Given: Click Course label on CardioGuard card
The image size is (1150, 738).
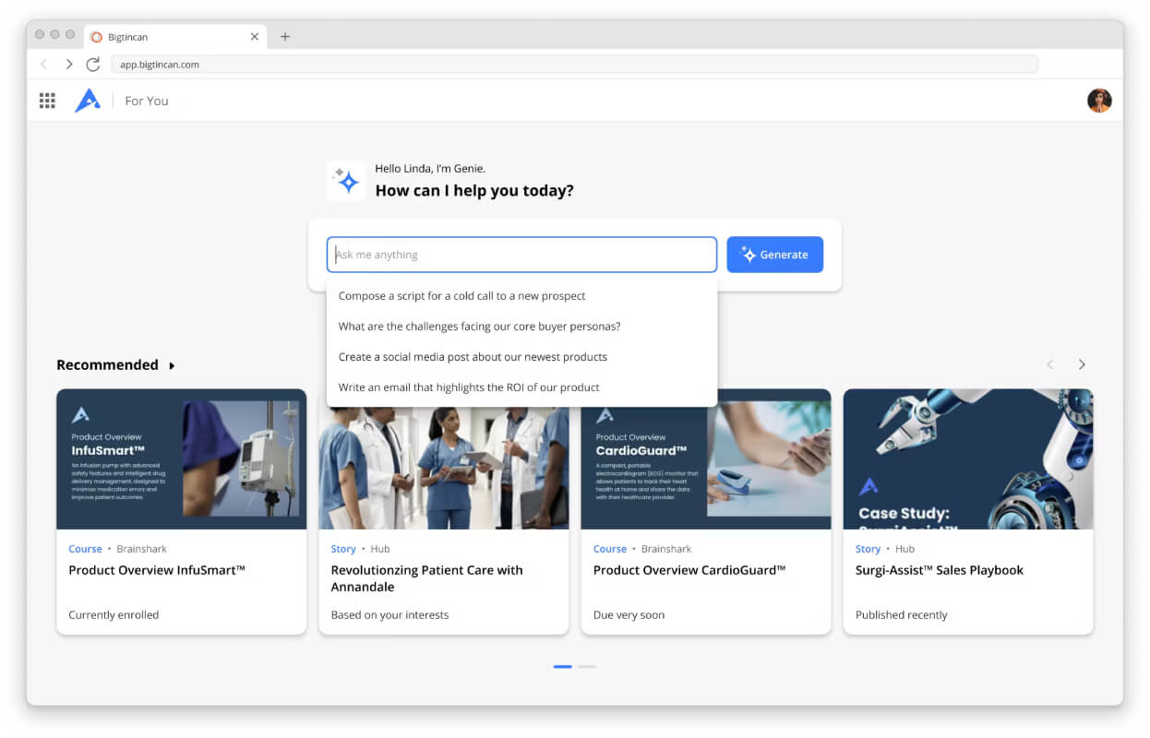Looking at the screenshot, I should tap(610, 549).
